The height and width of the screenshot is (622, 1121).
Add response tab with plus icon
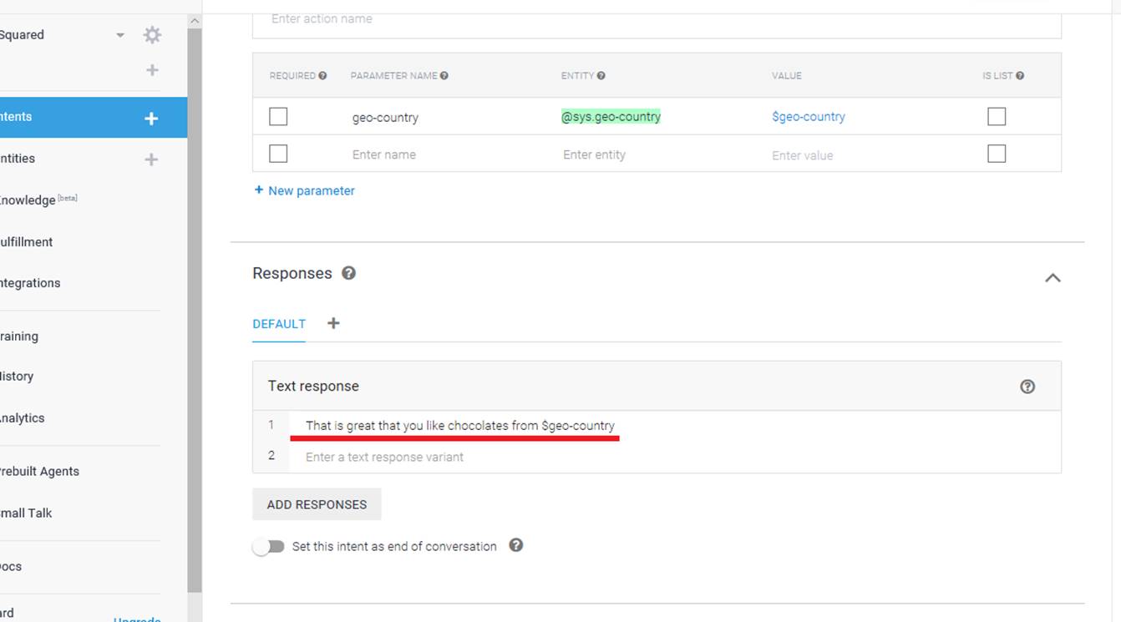333,323
